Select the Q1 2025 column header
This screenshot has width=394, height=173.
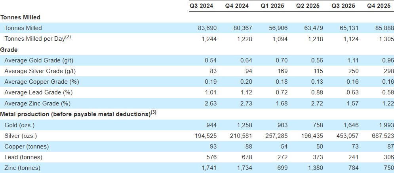[273, 6]
